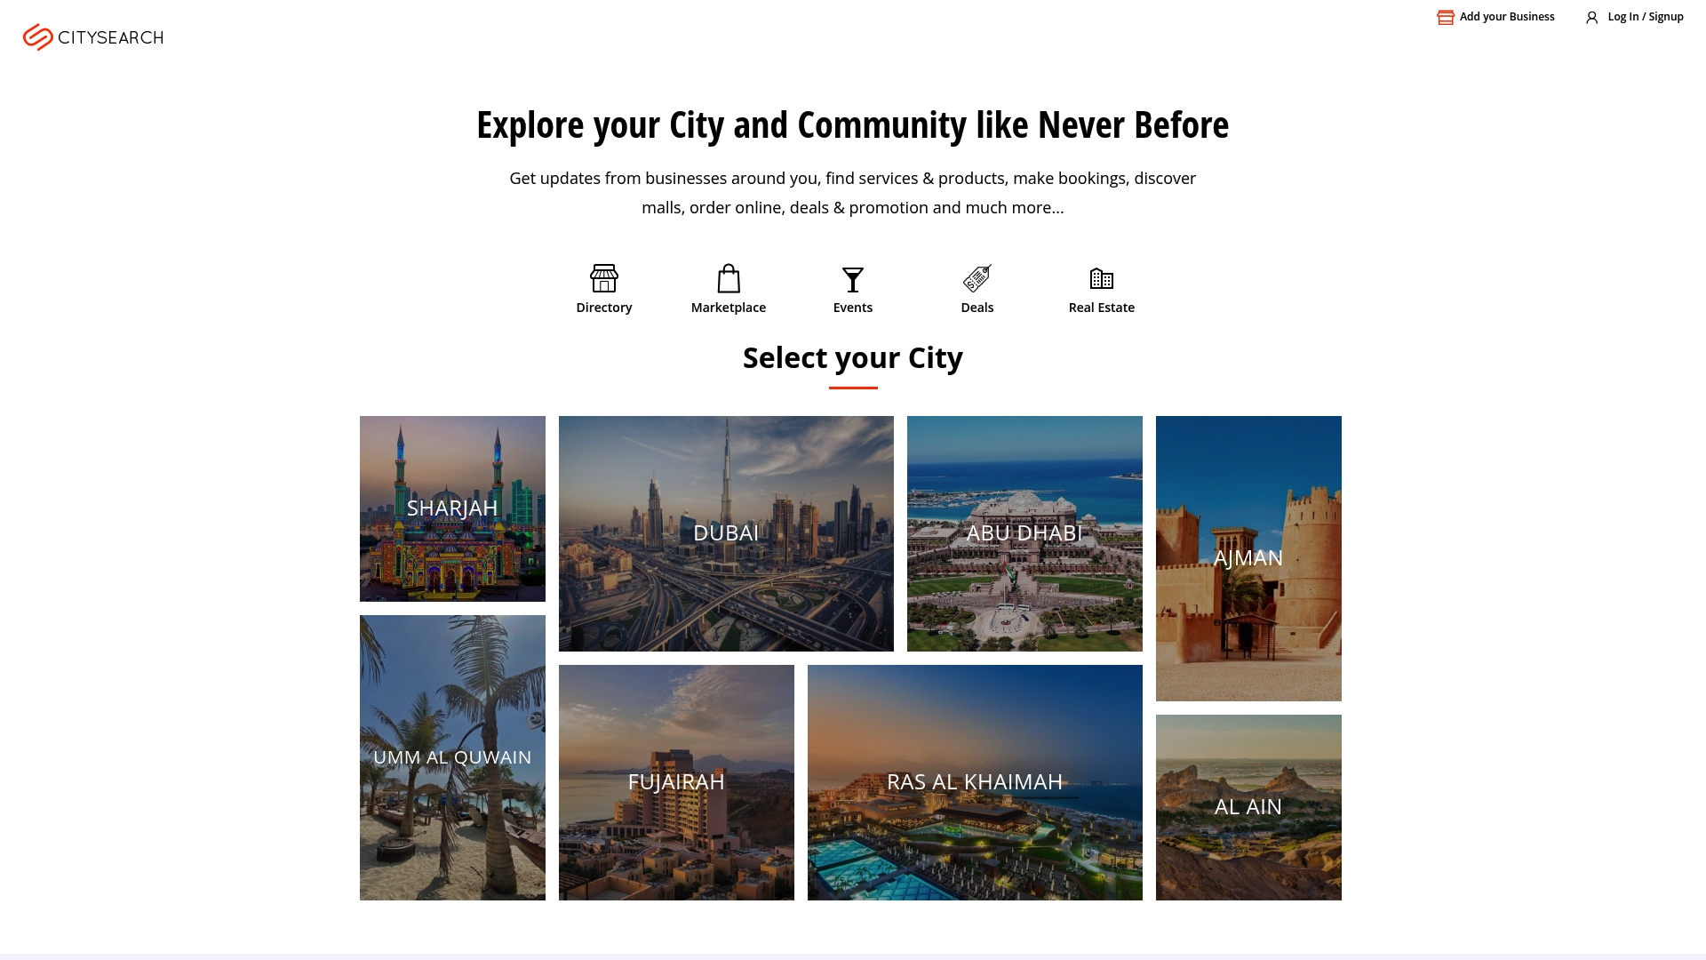Open the Log In / Signup link
The image size is (1706, 960).
coord(1646,17)
